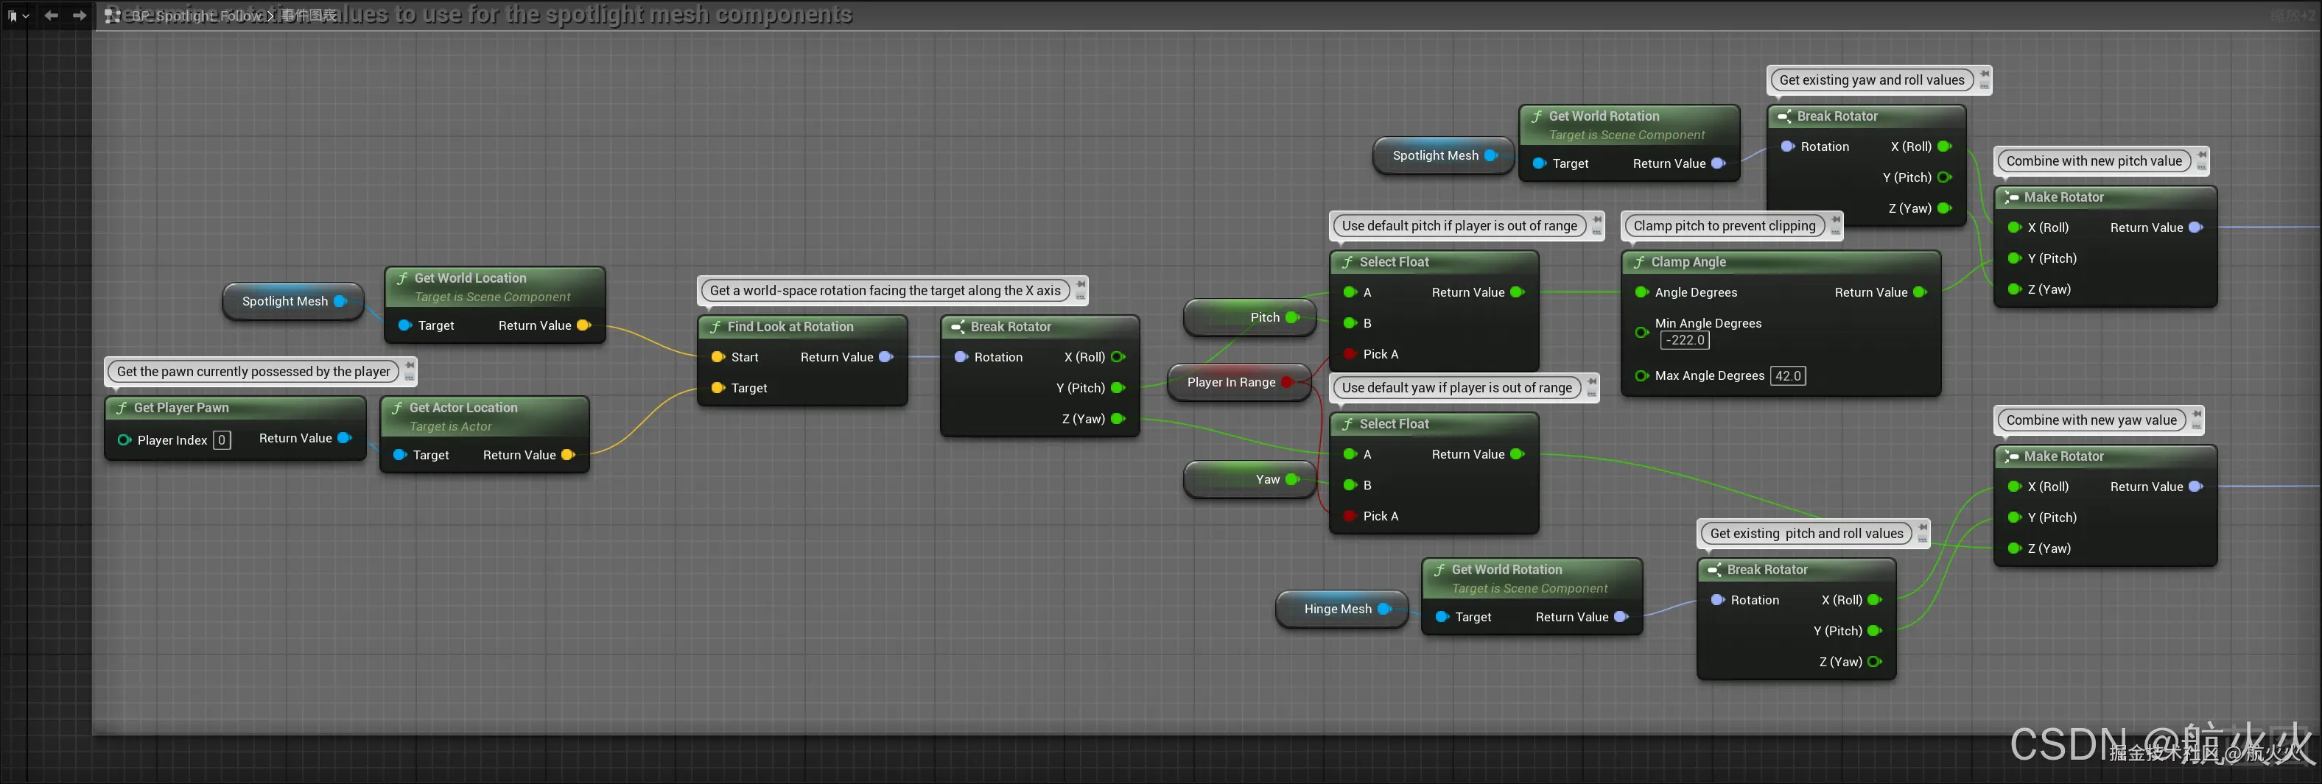Image resolution: width=2322 pixels, height=784 pixels.
Task: Click the B input pin on the pitch Select Float node
Action: pyautogui.click(x=1350, y=323)
